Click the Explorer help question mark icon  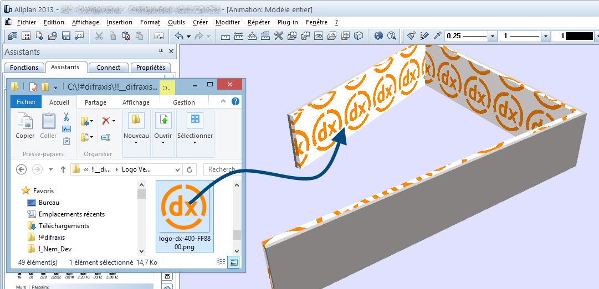click(x=235, y=101)
